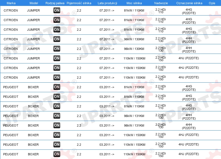This screenshot has width=221, height=159.
Task: Select the first CITROEN brand cell
Action: 11,10
